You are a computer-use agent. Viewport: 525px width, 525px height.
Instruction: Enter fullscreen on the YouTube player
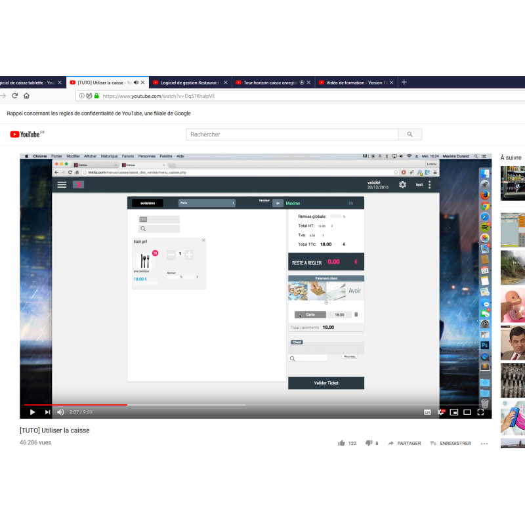(482, 412)
